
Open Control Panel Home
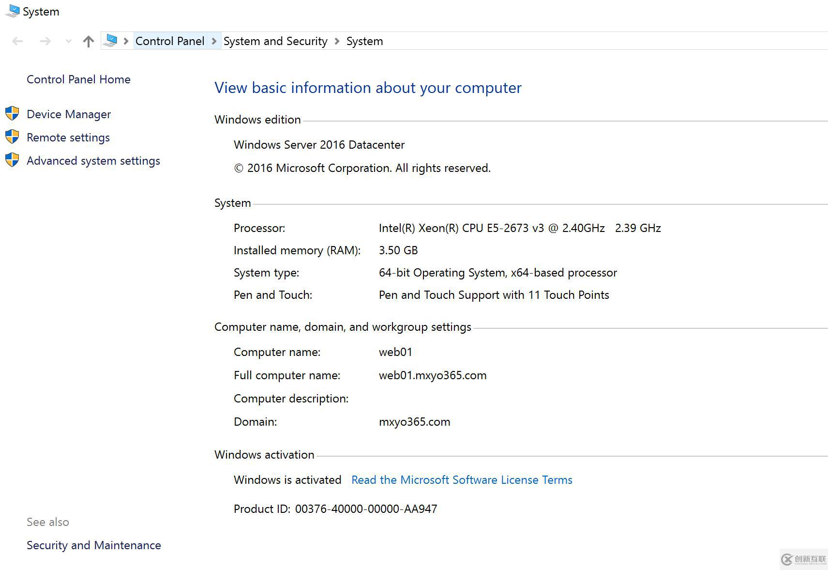78,79
